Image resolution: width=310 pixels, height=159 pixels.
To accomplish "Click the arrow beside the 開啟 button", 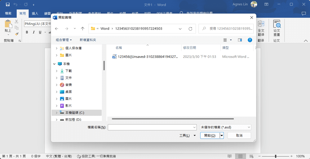I will tap(222, 135).
